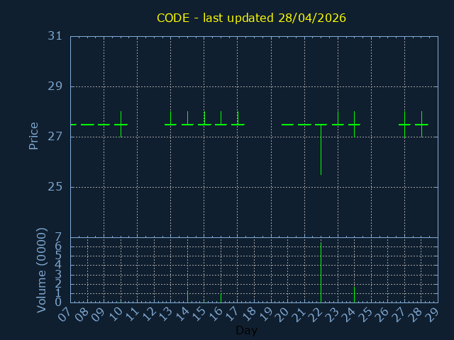Select the price candle on day 24

coord(354,124)
